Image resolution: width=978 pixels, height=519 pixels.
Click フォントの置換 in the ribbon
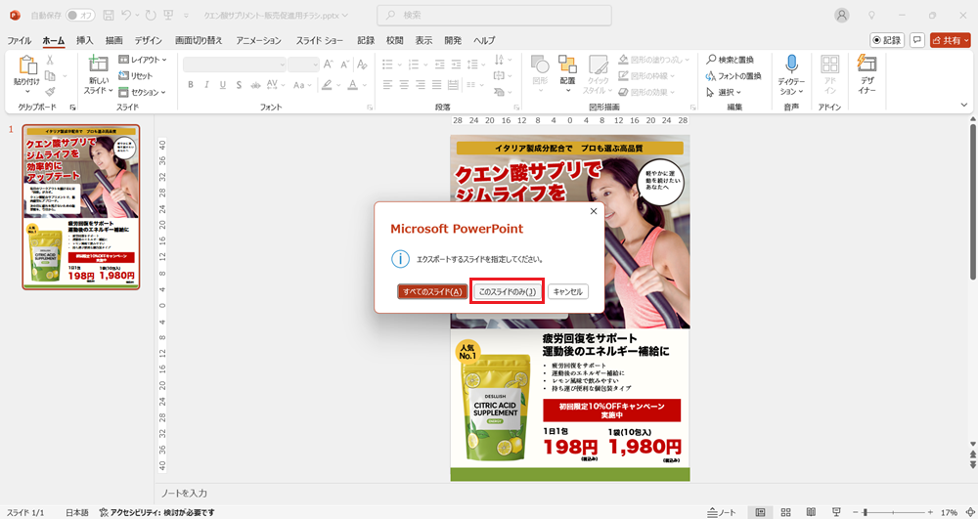coord(733,76)
